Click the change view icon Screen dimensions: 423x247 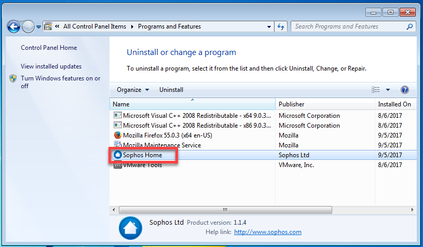click(x=376, y=90)
